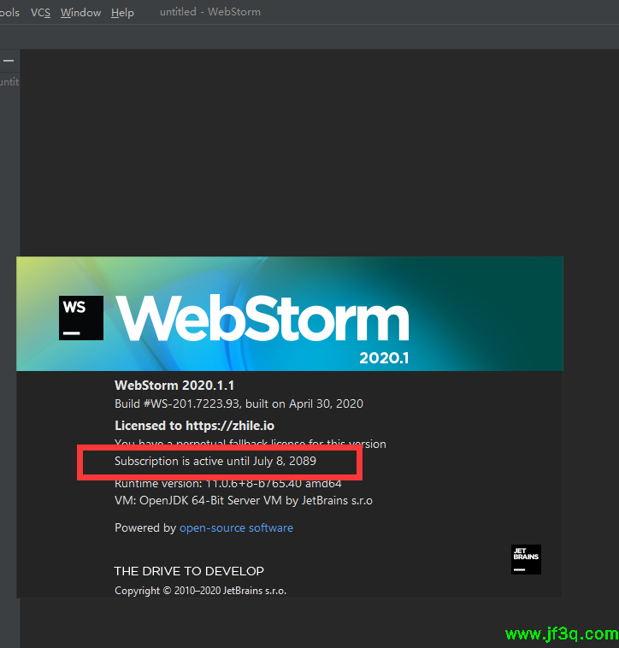Click the Subscription is active until text
The width and height of the screenshot is (619, 648).
[221, 462]
